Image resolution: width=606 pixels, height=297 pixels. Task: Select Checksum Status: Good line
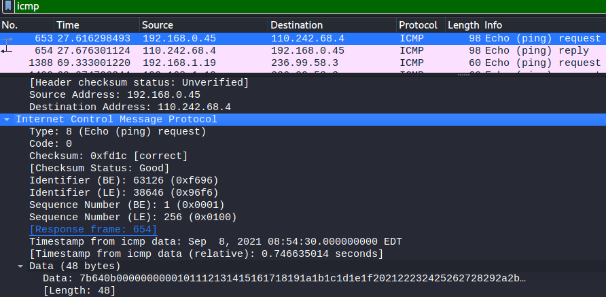[x=99, y=169]
